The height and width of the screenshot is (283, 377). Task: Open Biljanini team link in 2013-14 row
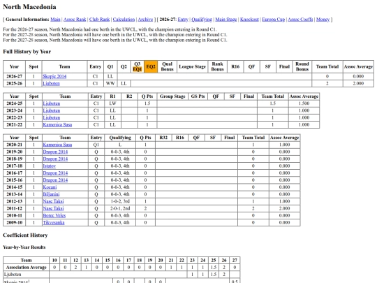point(51,194)
